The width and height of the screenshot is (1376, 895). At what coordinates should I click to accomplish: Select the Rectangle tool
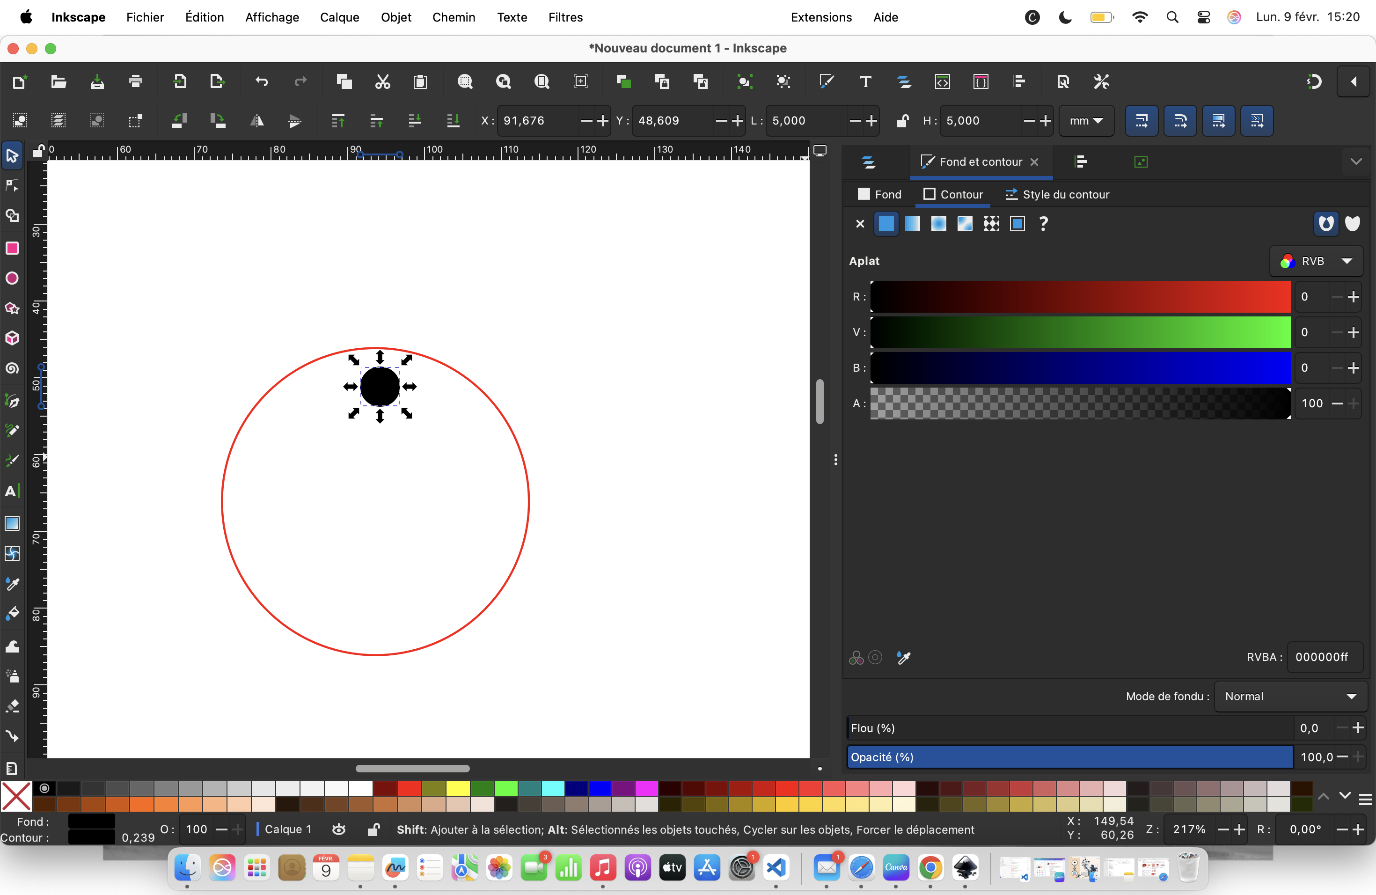click(12, 248)
